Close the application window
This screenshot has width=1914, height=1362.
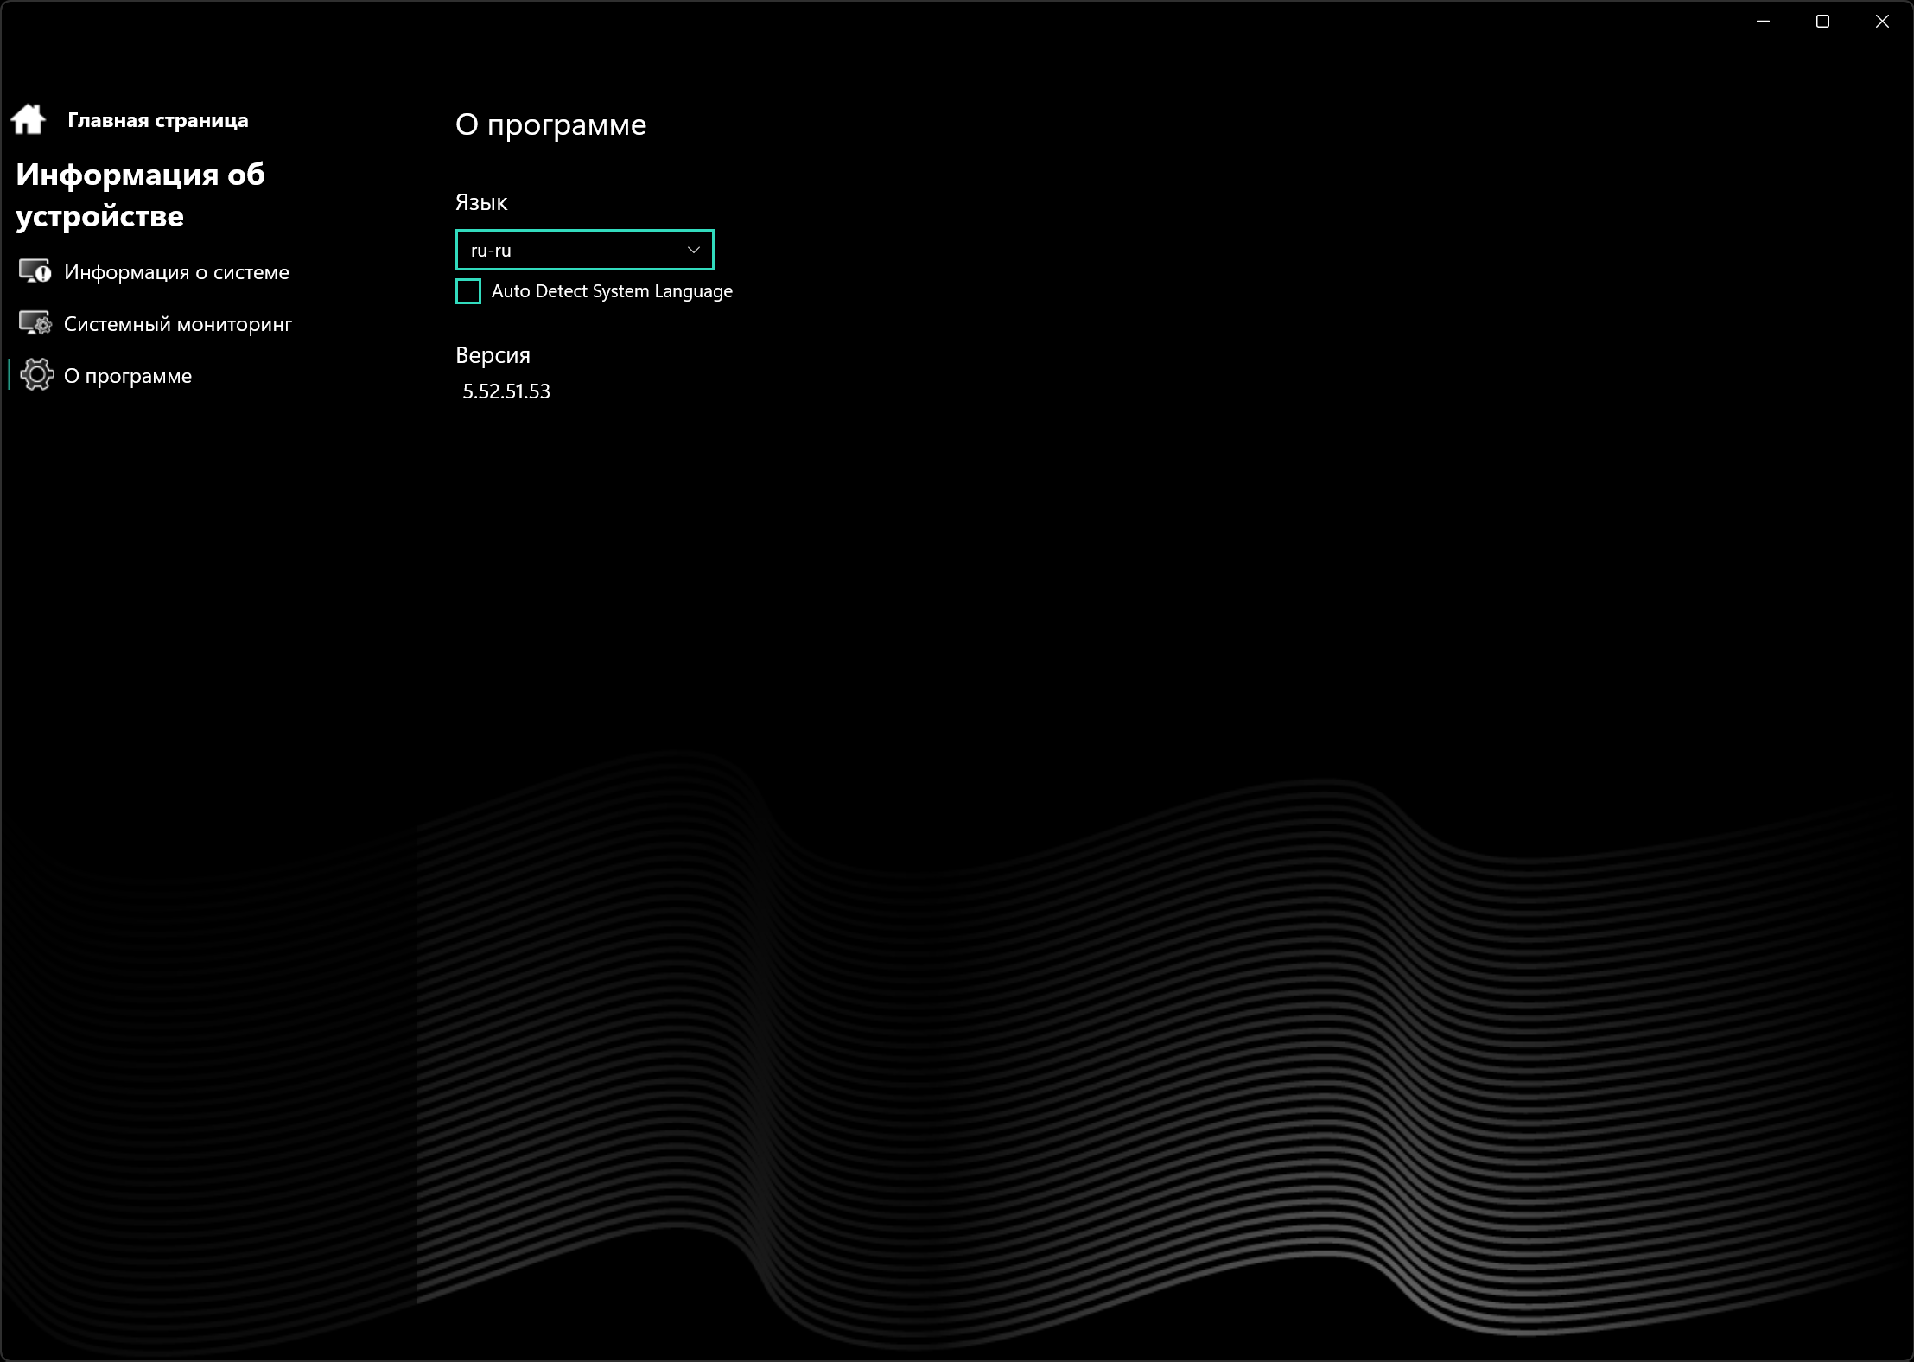tap(1882, 22)
